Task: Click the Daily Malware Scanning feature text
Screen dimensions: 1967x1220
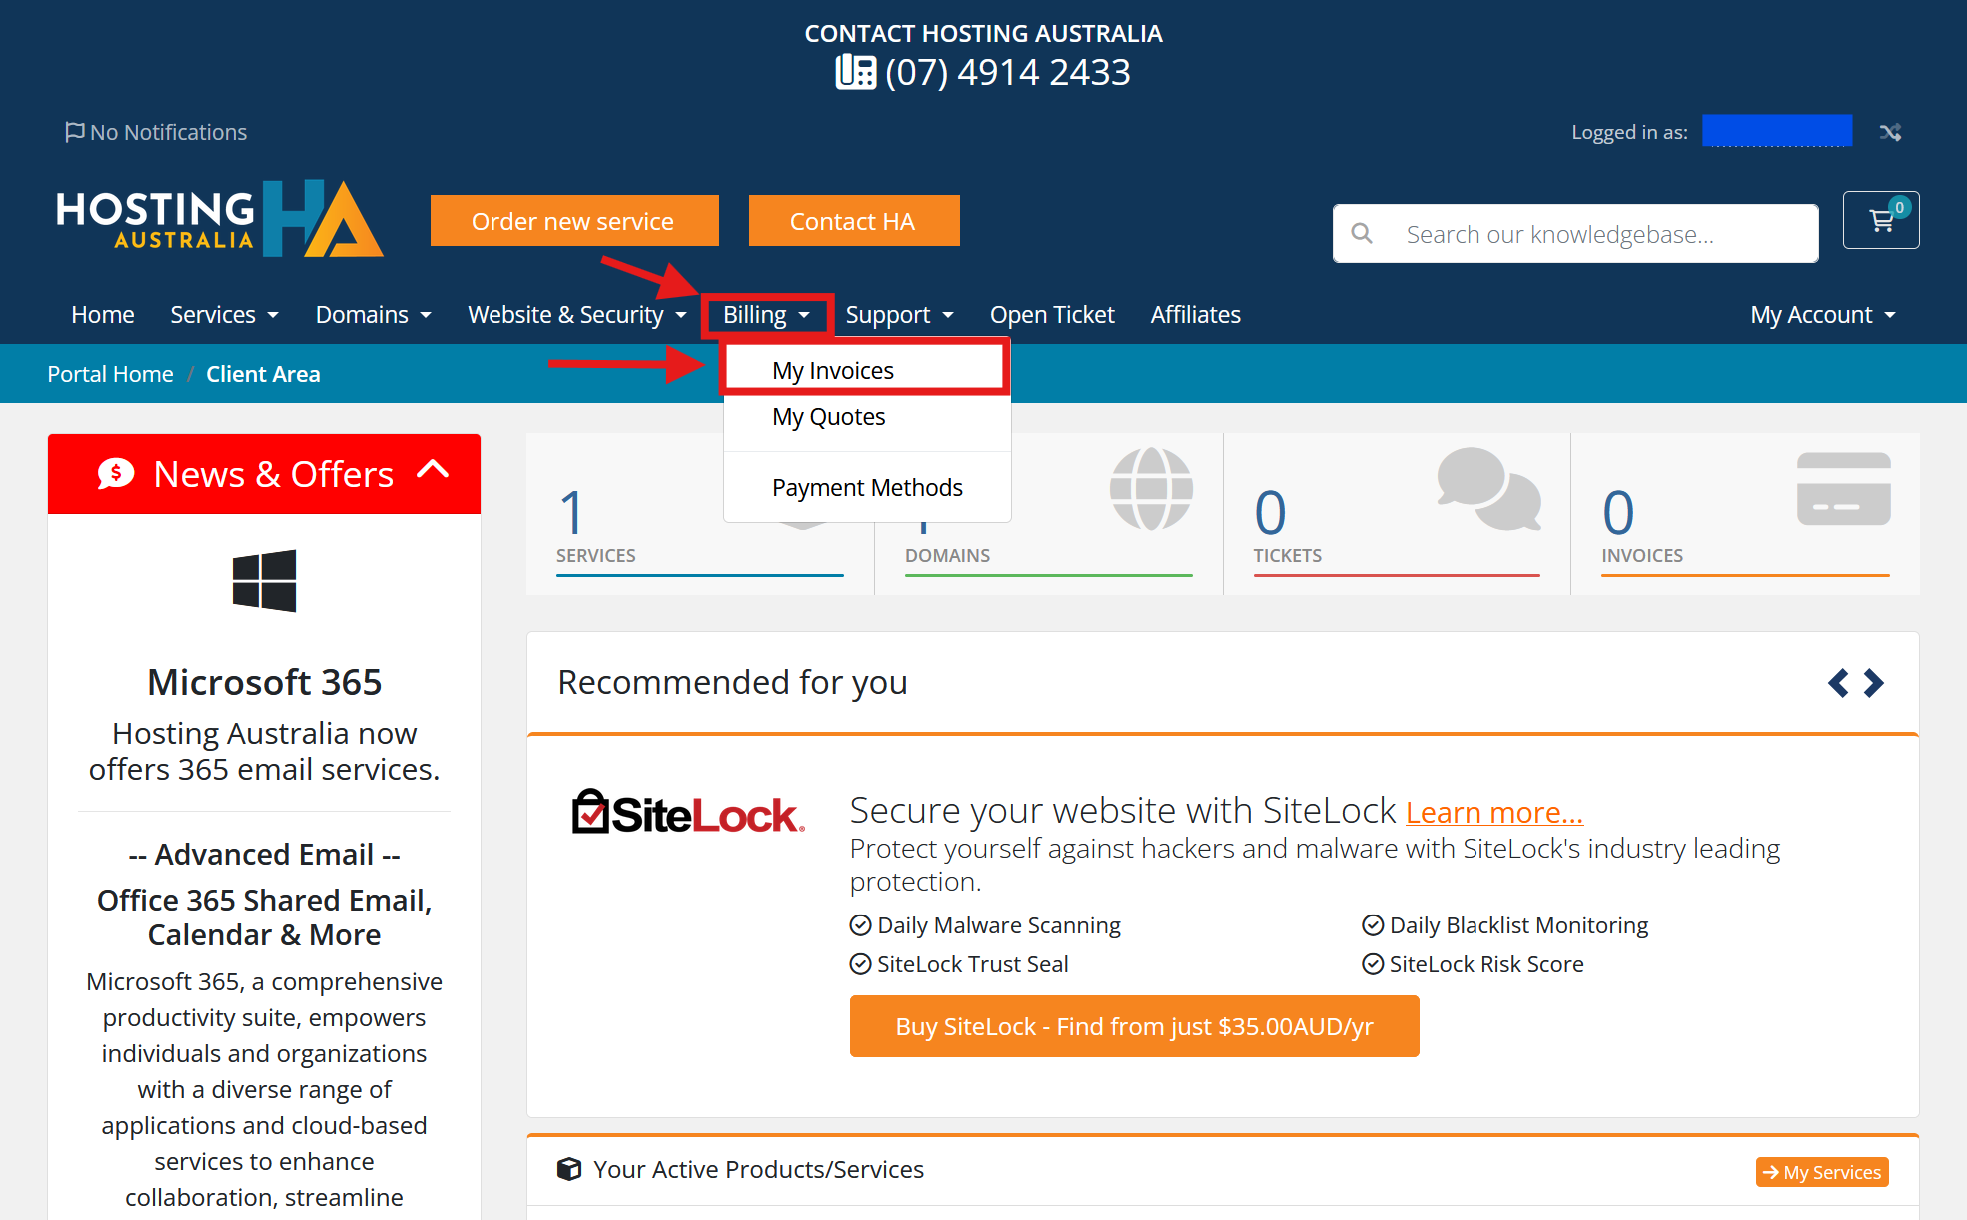Action: pyautogui.click(x=998, y=925)
